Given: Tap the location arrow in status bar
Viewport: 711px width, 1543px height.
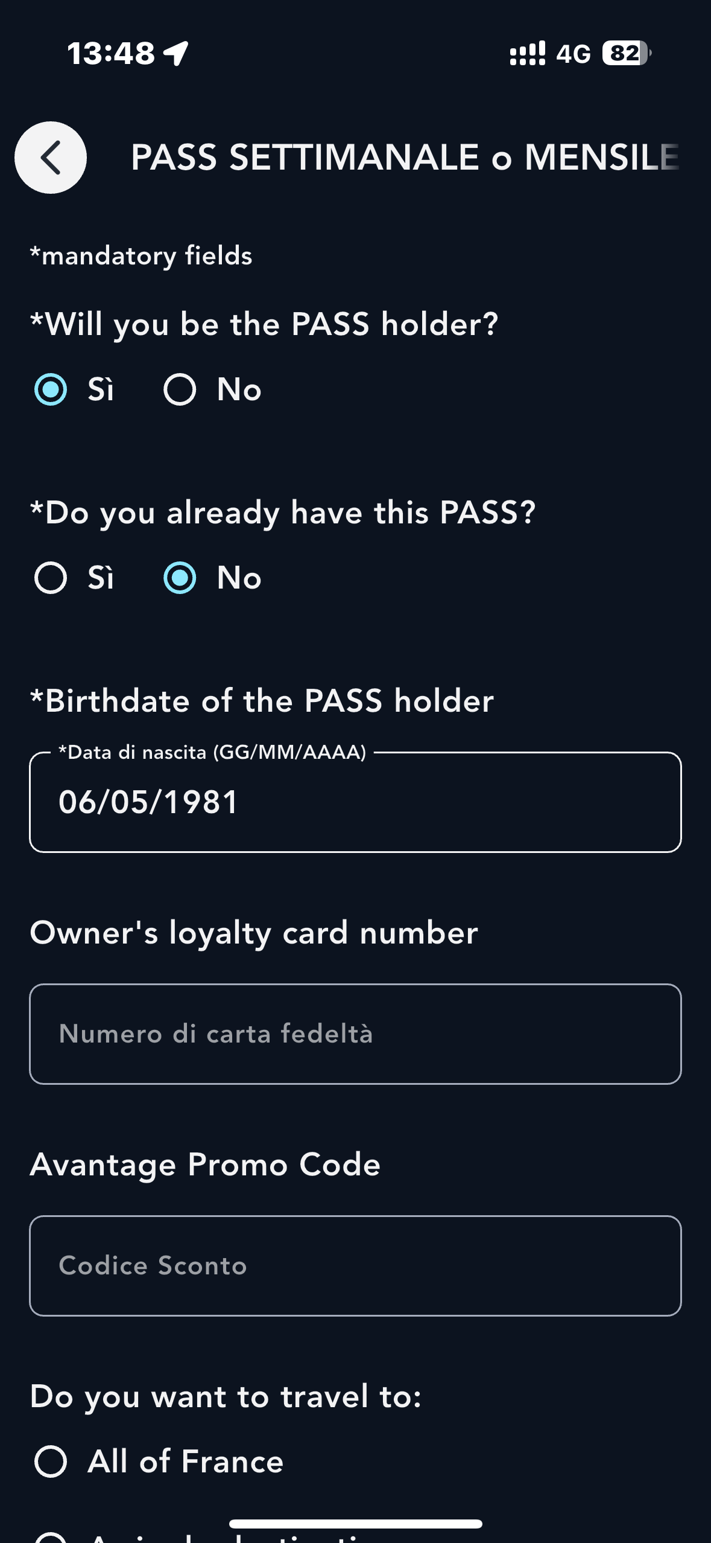Looking at the screenshot, I should (177, 53).
